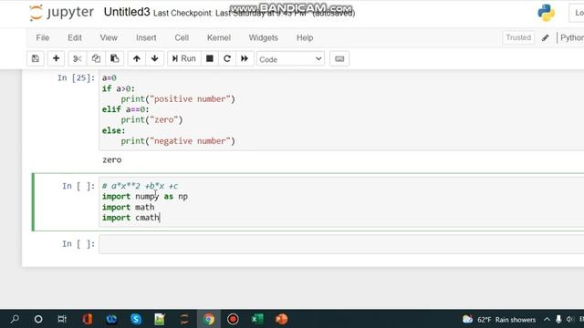The image size is (584, 328).
Task: Click the zero output text
Action: [x=112, y=160]
